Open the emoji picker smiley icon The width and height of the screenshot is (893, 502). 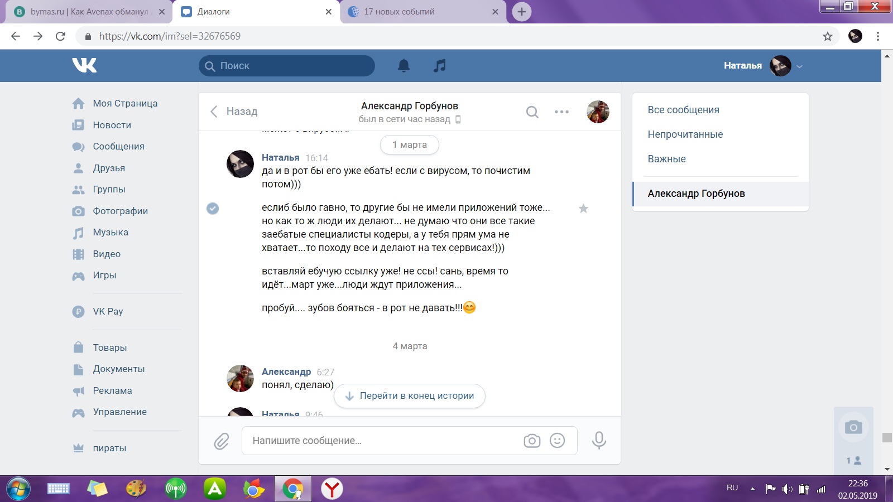[x=557, y=441]
